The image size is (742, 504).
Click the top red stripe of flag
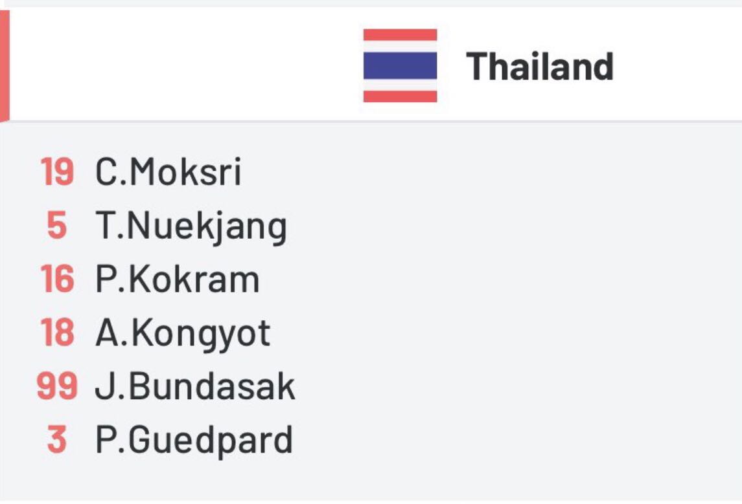pos(400,34)
